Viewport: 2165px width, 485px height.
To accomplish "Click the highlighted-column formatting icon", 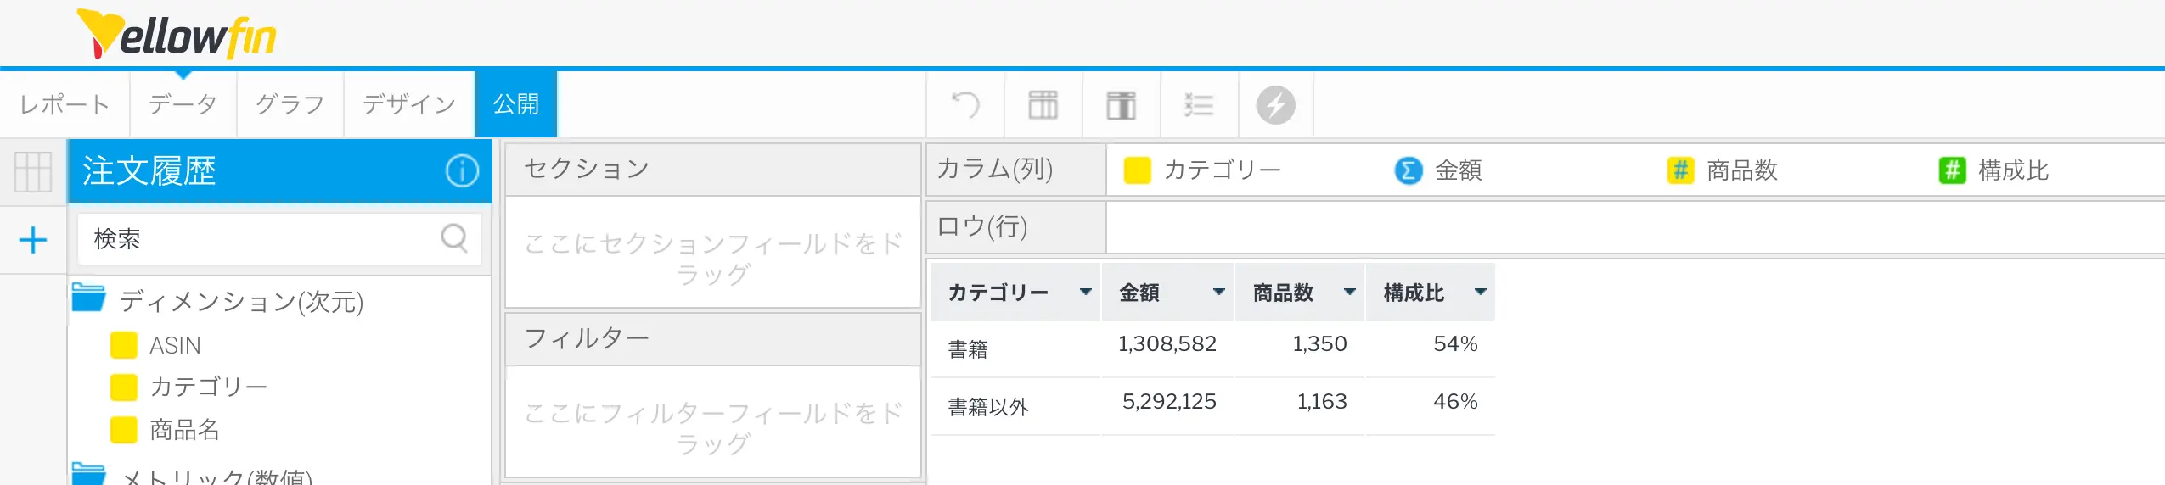I will point(1121,105).
